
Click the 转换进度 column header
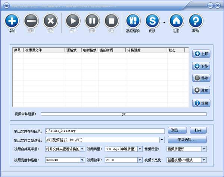pos(146,50)
